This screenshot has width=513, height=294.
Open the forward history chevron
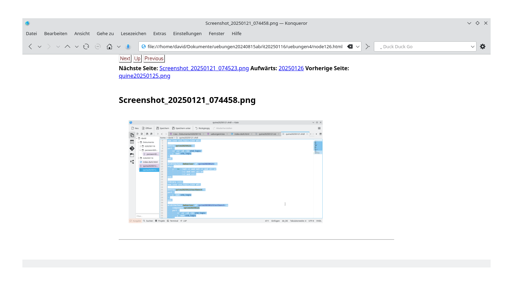point(57,46)
